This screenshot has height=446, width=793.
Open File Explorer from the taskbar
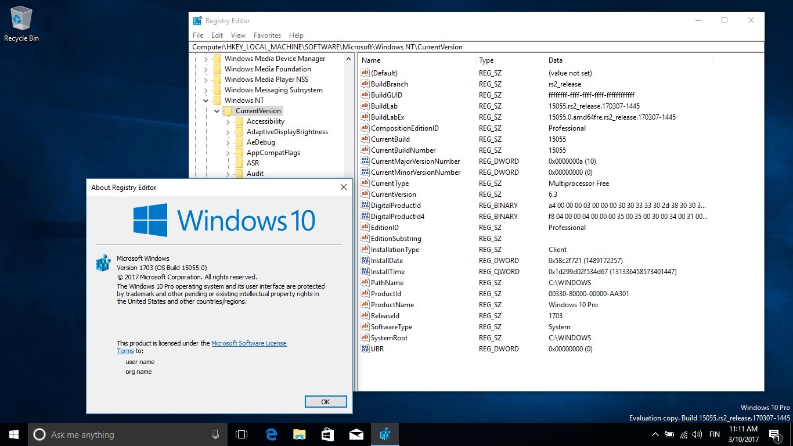[299, 434]
